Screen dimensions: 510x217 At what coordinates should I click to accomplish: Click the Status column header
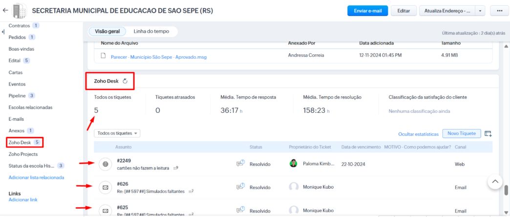pos(255,147)
